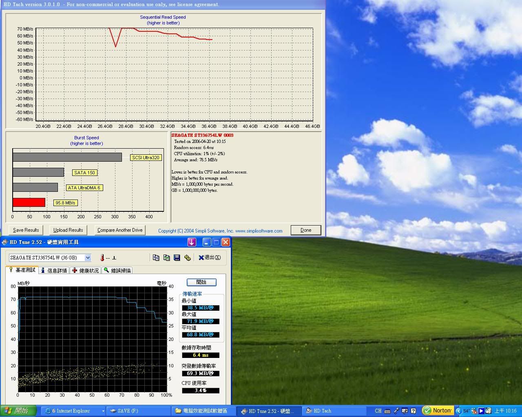This screenshot has width=522, height=417.
Task: Click the minimum value 38.5 MB/秒 field
Action: [x=201, y=308]
